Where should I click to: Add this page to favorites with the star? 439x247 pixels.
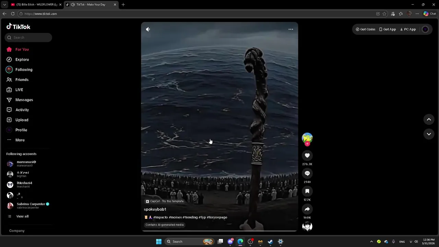[x=384, y=14]
